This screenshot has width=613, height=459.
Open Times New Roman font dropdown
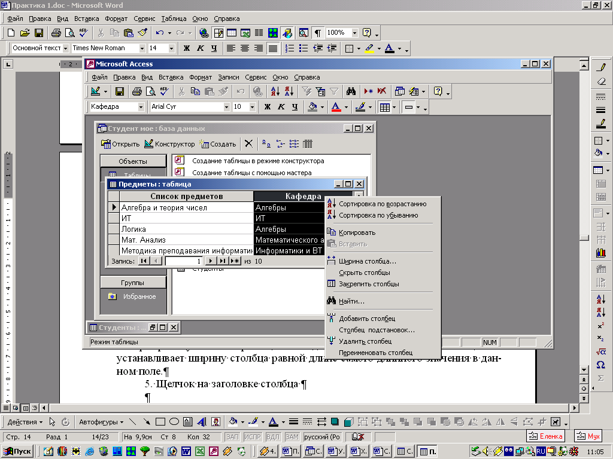pos(142,48)
